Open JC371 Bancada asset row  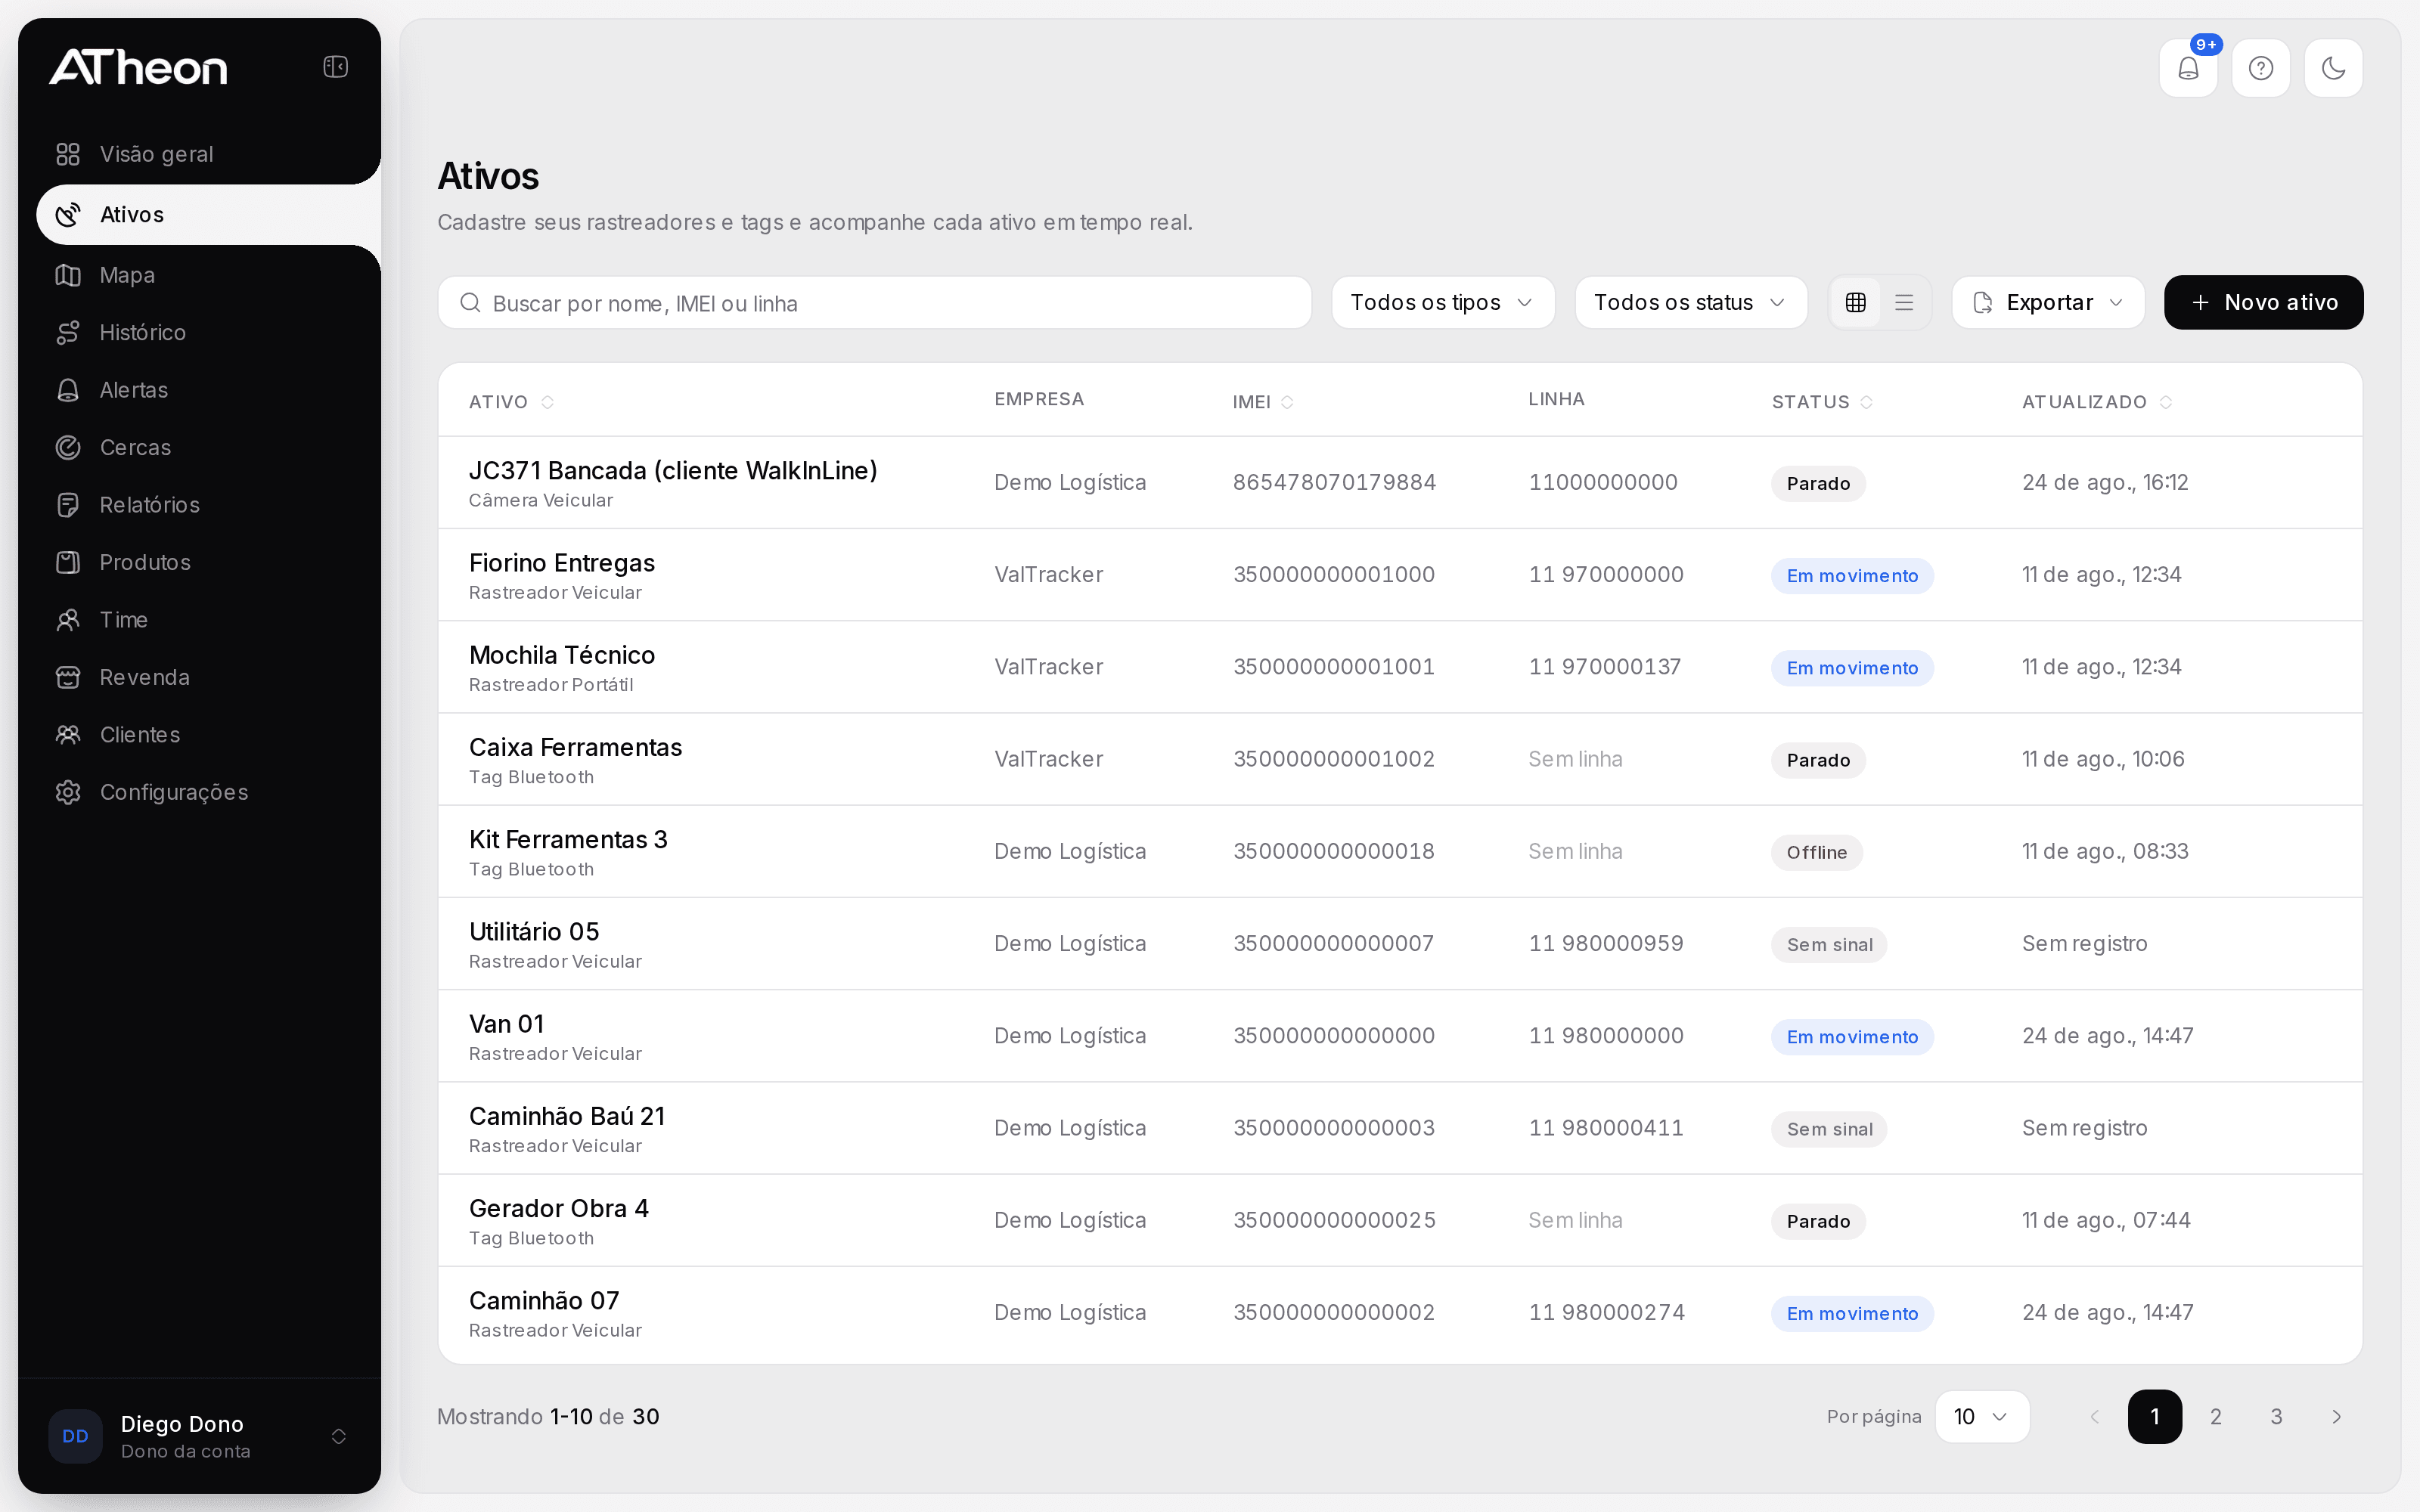pyautogui.click(x=1400, y=483)
